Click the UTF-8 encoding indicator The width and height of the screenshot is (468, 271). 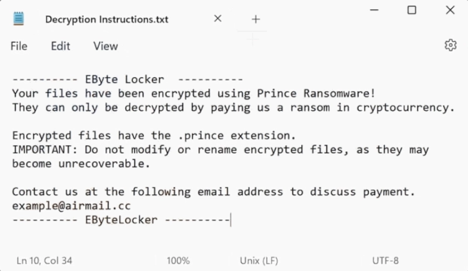pyautogui.click(x=386, y=260)
